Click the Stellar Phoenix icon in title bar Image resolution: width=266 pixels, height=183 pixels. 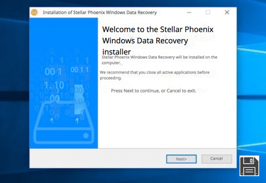pyautogui.click(x=34, y=12)
